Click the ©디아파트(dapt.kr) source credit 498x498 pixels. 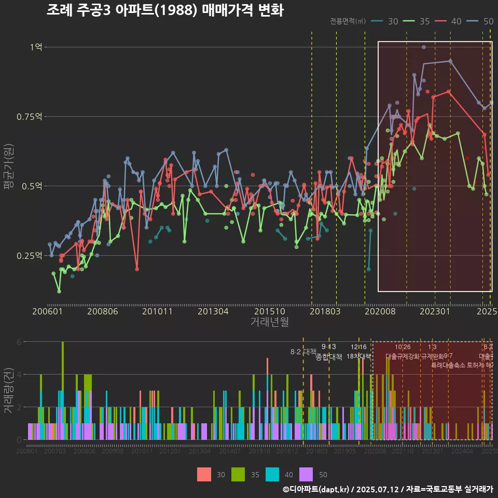point(316,489)
